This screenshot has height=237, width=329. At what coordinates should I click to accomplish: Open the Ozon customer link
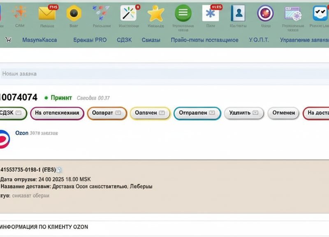point(22,133)
